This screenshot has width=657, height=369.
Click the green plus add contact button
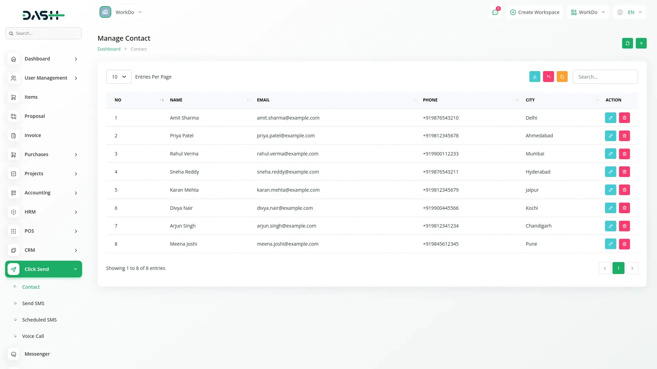(641, 43)
